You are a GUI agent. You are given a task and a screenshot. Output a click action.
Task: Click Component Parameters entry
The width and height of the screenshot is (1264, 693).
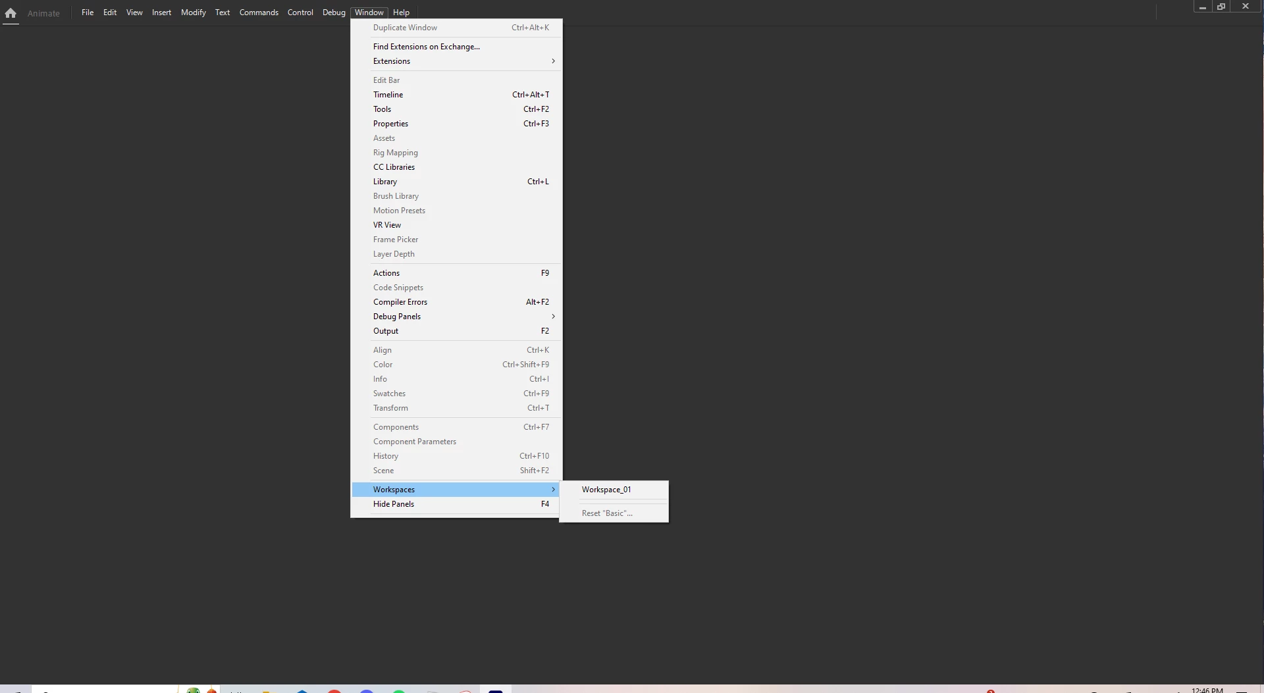pyautogui.click(x=456, y=442)
